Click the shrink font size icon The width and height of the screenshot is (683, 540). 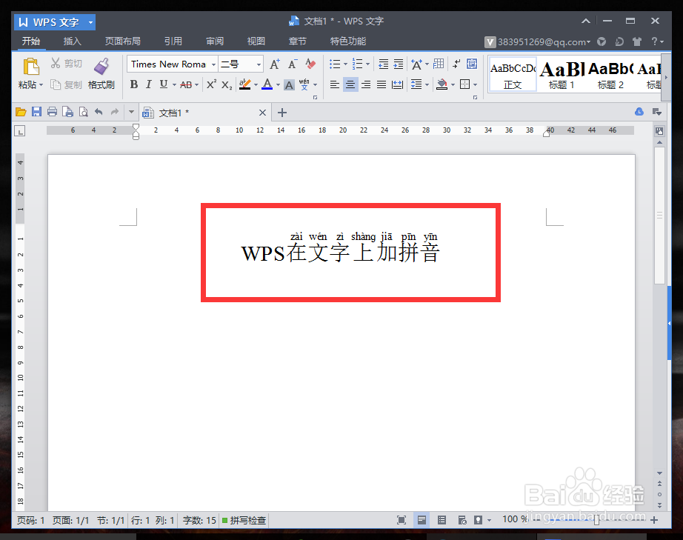[293, 64]
